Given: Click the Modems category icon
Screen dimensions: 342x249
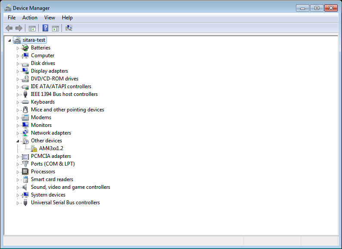Looking at the screenshot, I should [25, 117].
